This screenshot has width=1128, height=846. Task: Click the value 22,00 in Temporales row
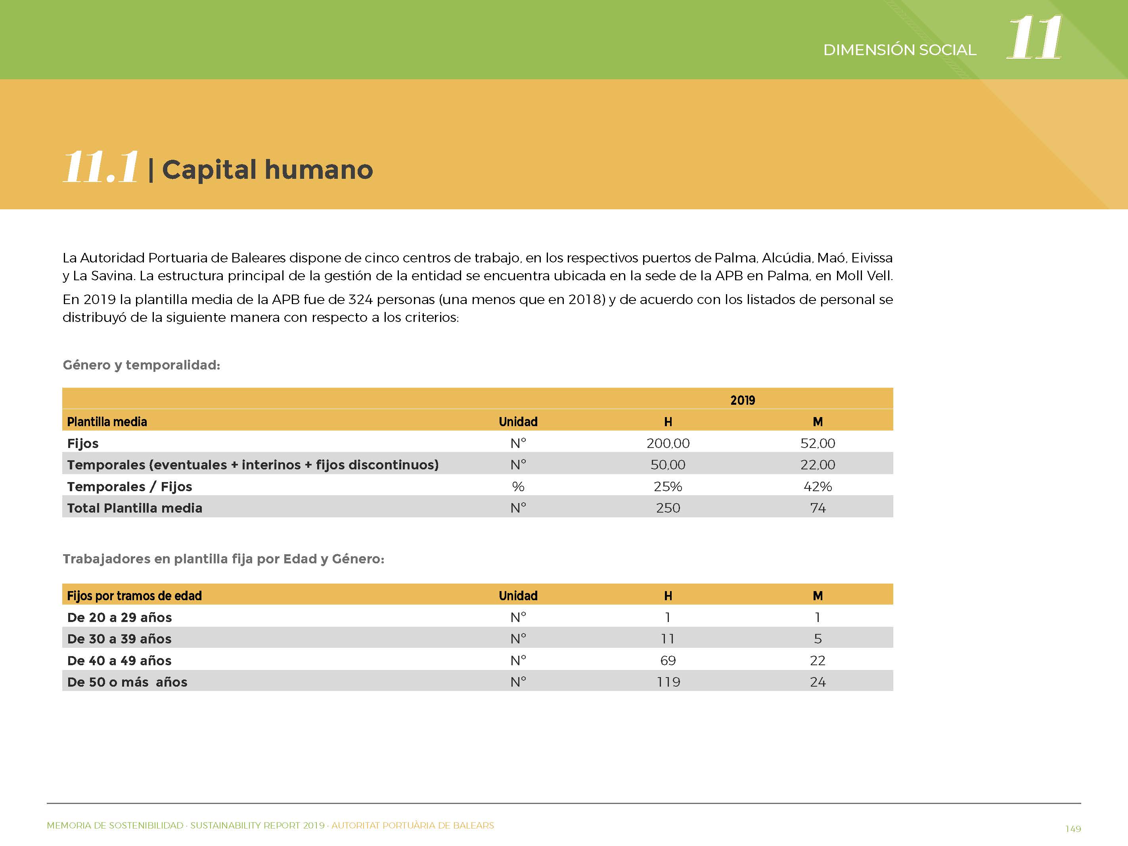[x=818, y=465]
